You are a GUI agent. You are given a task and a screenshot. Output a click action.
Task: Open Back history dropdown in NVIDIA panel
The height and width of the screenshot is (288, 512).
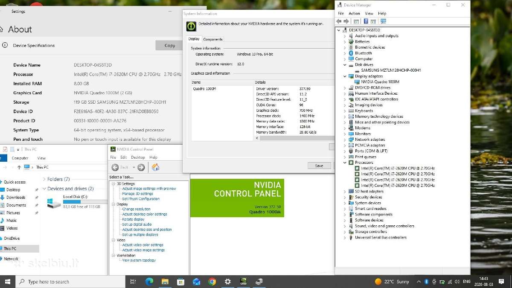click(134, 167)
